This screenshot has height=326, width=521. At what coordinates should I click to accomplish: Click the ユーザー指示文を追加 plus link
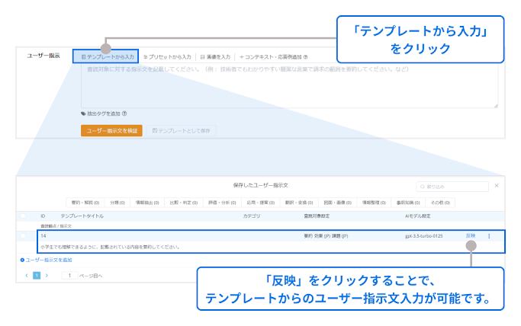coord(46,260)
